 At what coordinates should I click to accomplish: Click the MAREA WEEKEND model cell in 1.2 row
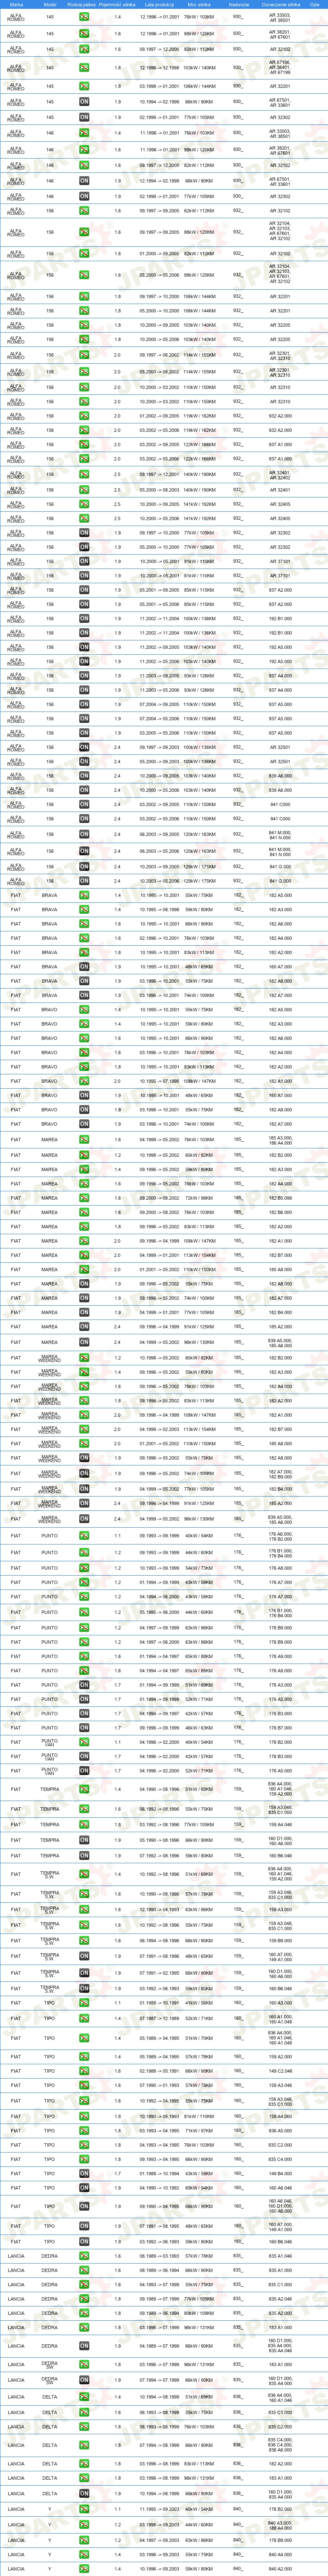[50, 1358]
